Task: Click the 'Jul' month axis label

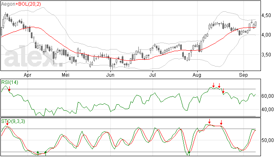Action: coord(153,75)
